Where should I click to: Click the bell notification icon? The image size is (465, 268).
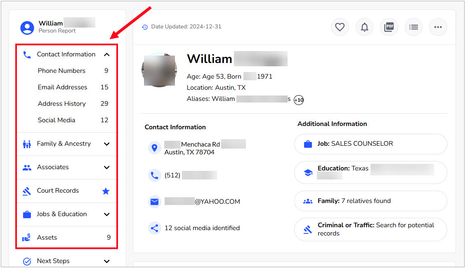pyautogui.click(x=364, y=27)
